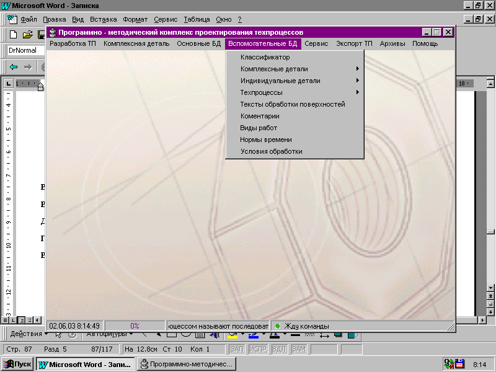This screenshot has height=372, width=496.
Task: Open the font color dropdown arrow
Action: coord(285,334)
